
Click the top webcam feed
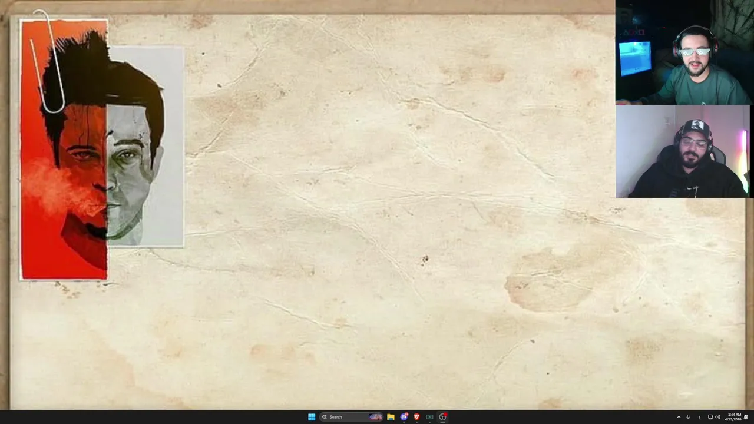683,52
